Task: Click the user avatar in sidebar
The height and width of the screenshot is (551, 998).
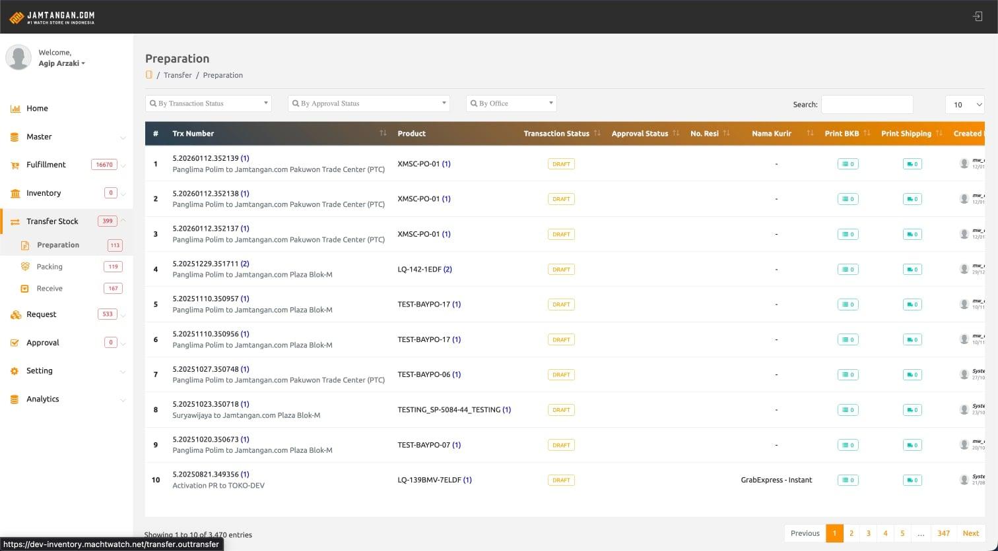Action: point(18,57)
